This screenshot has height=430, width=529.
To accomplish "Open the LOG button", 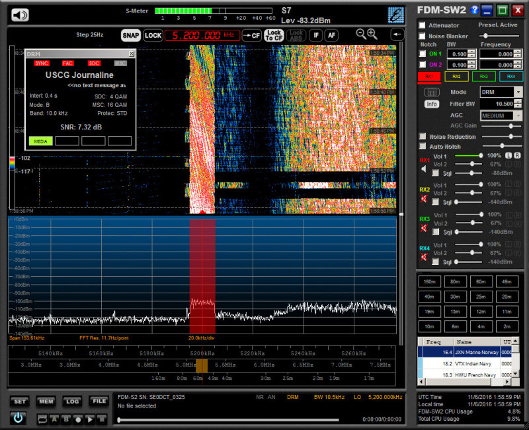I will [x=72, y=402].
